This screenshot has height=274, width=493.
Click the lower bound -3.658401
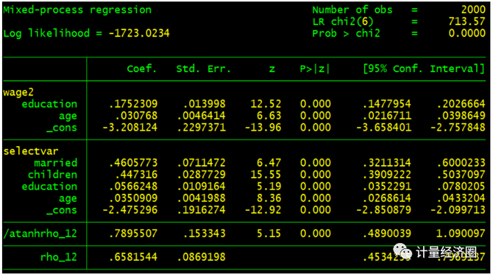(383, 128)
